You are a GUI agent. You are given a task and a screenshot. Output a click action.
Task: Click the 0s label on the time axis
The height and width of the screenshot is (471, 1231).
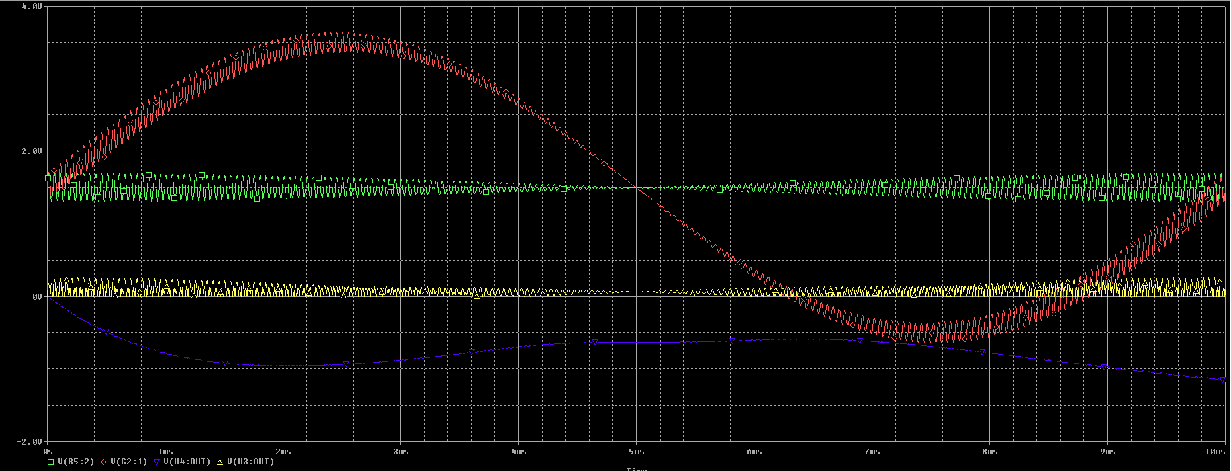(x=47, y=451)
